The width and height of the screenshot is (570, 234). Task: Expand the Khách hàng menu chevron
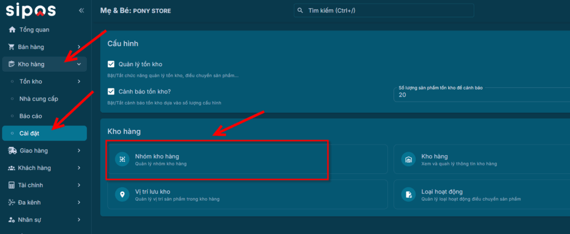[79, 168]
